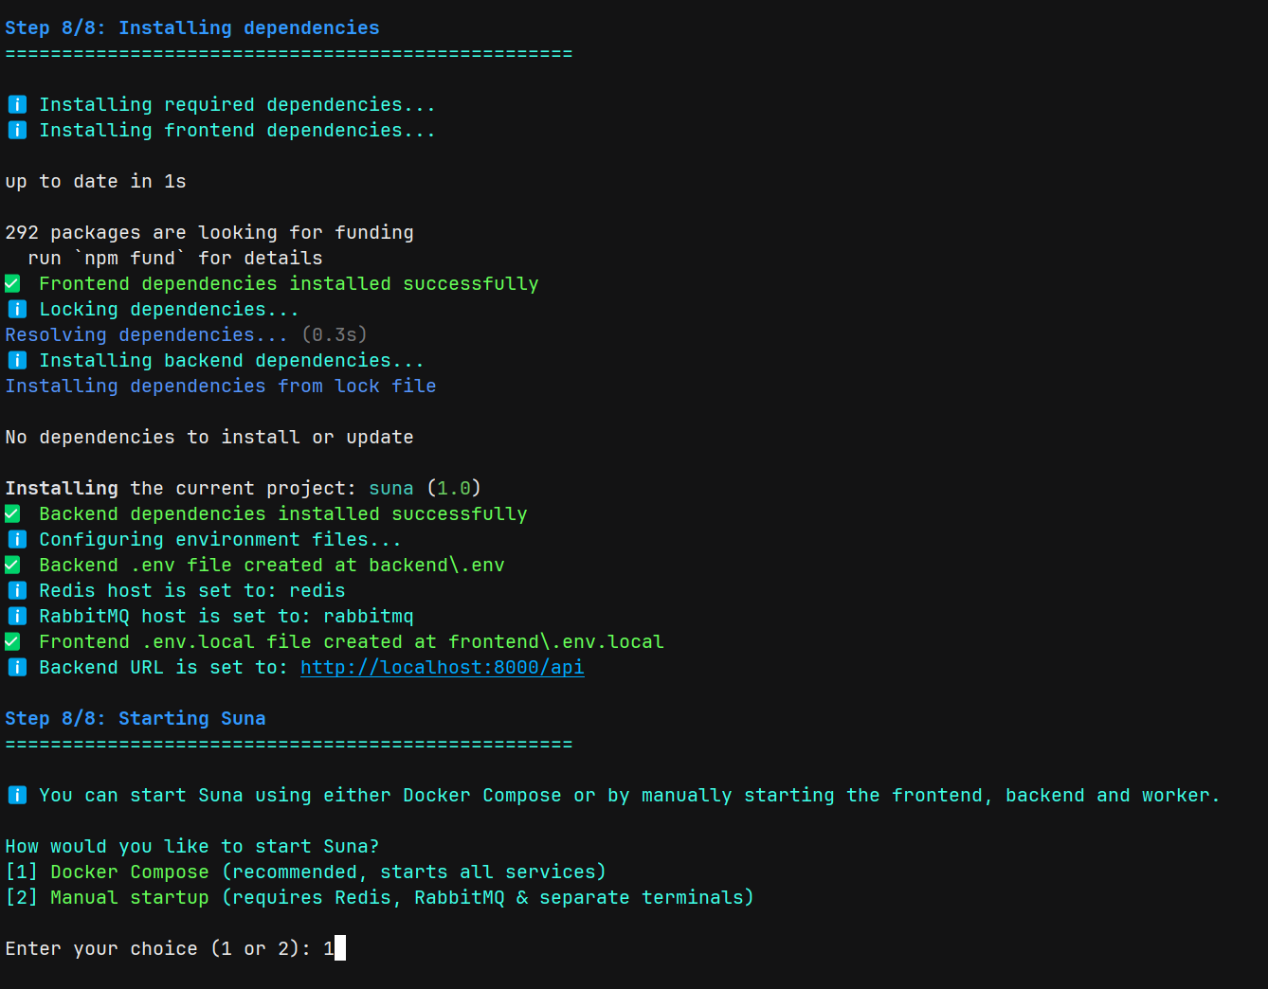This screenshot has width=1268, height=989.
Task: Click the 'Configuring environment files...' text
Action: click(221, 539)
